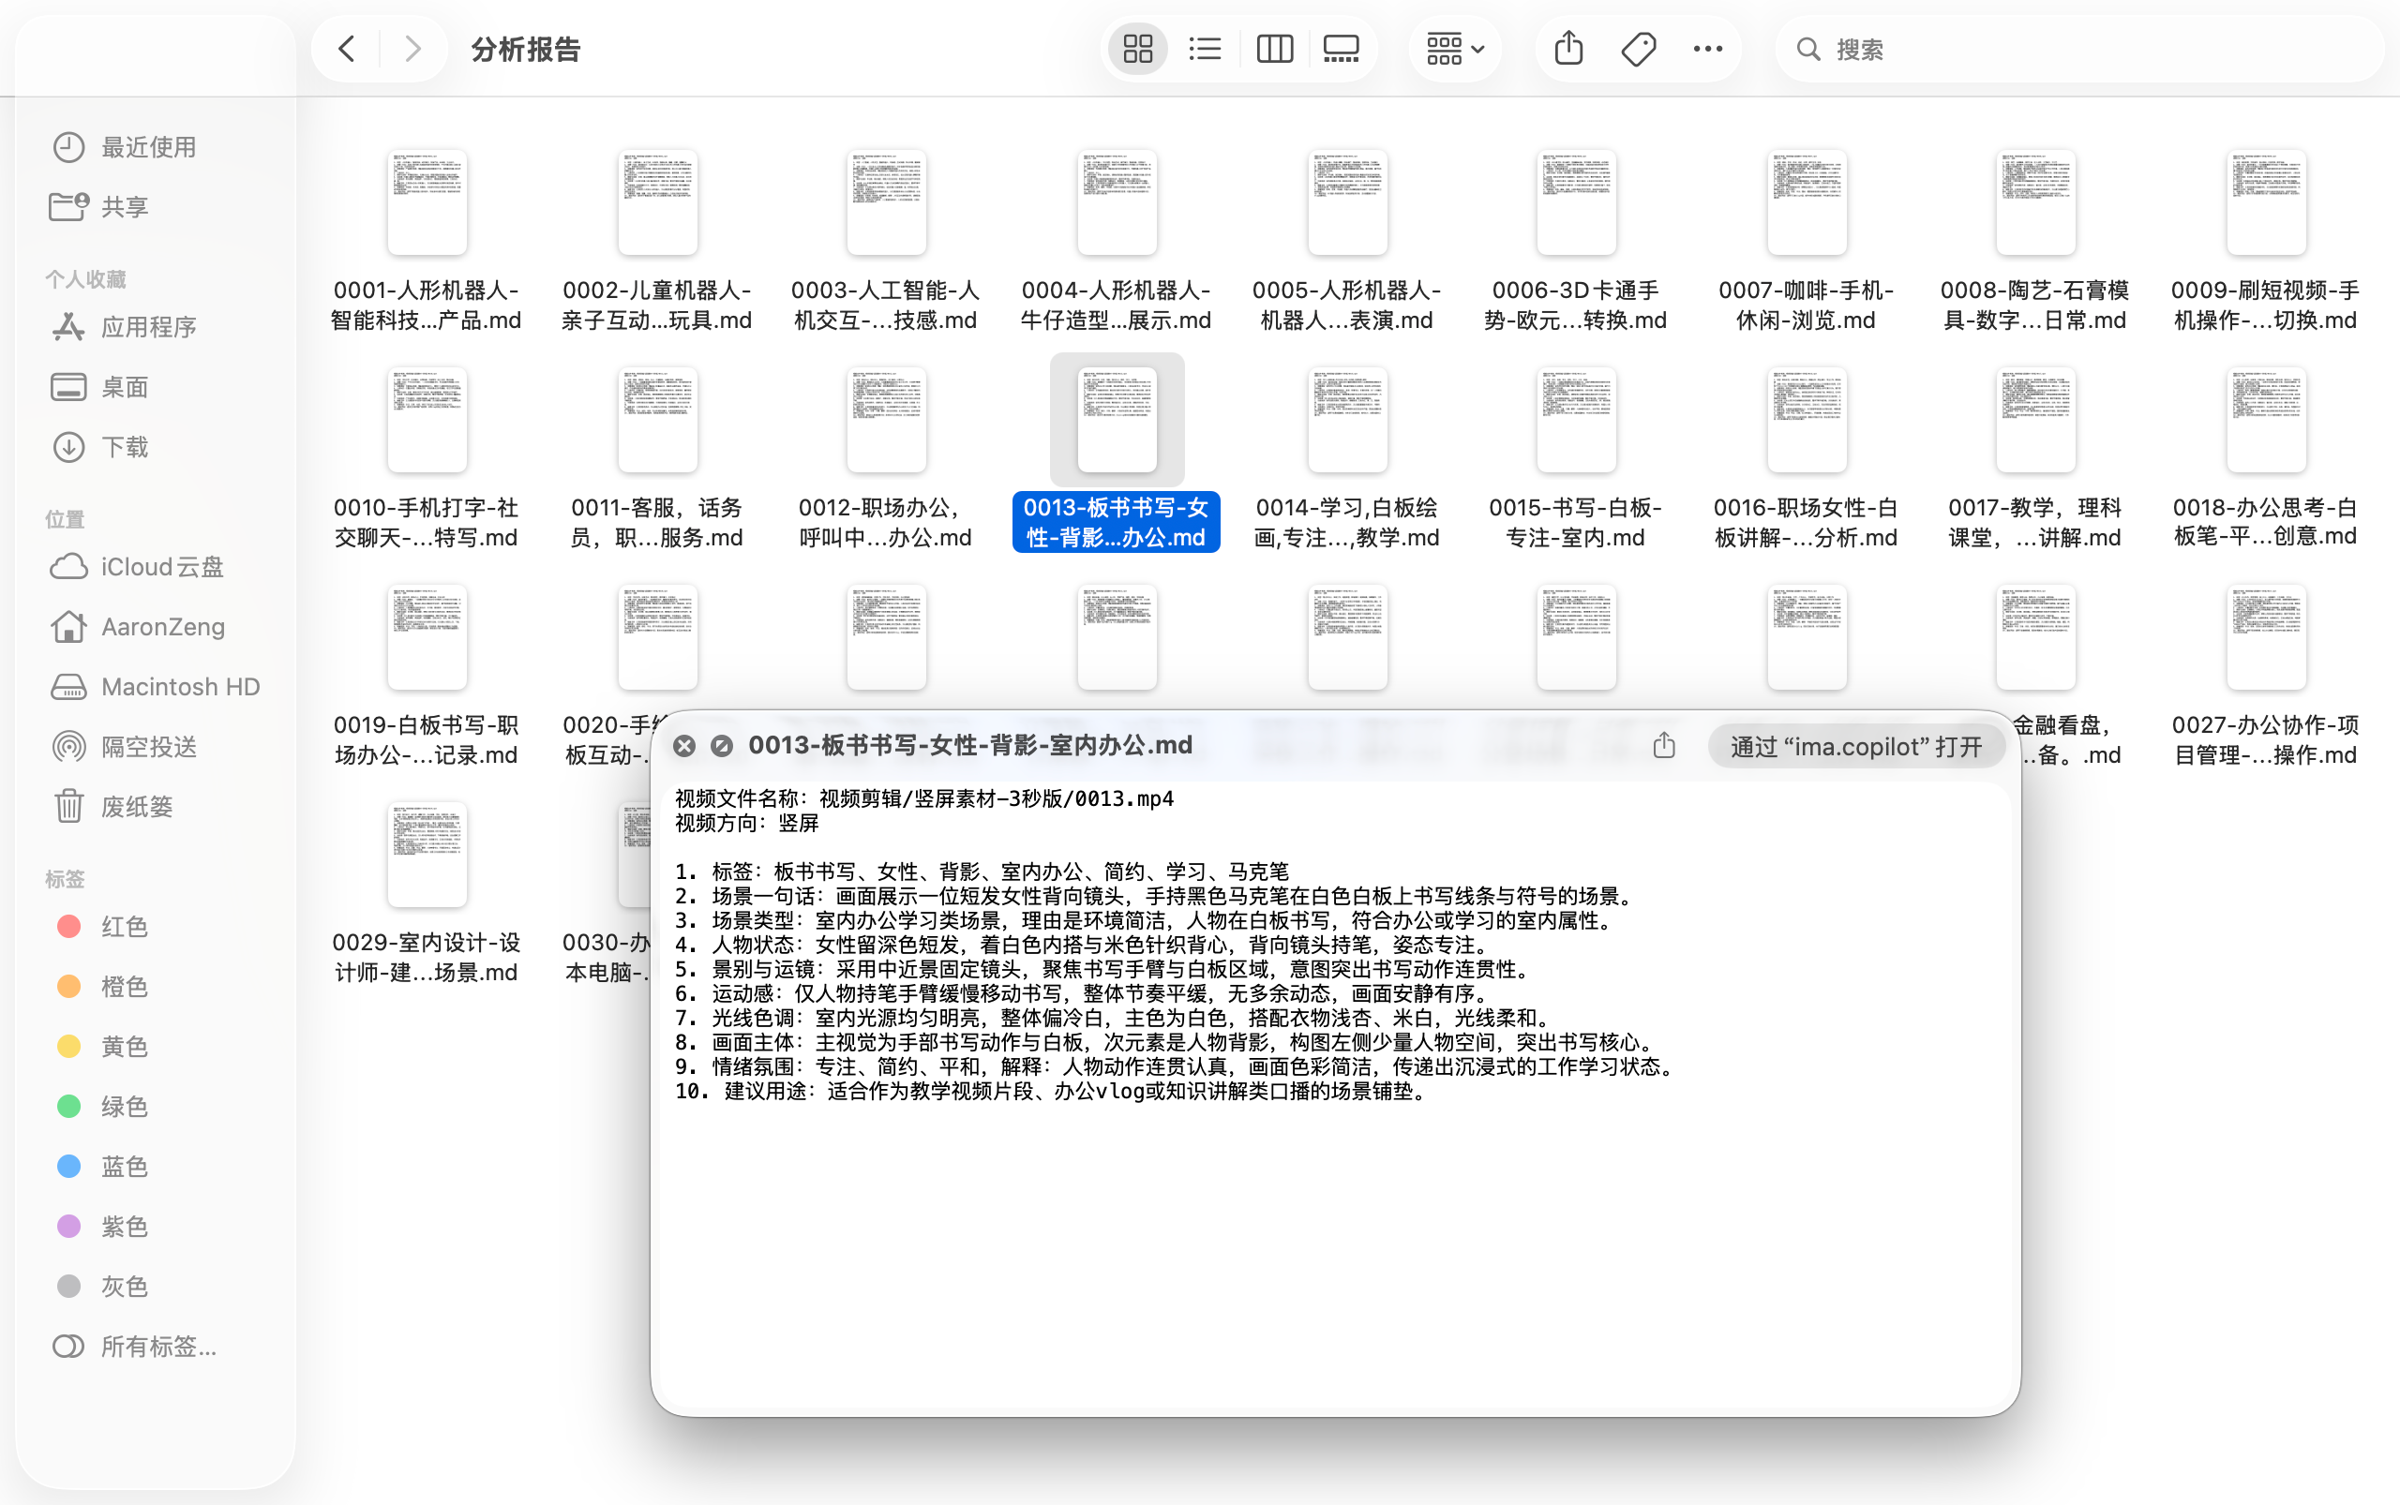Open the group-by dropdown
Screen dimensions: 2400x1505
1455,49
